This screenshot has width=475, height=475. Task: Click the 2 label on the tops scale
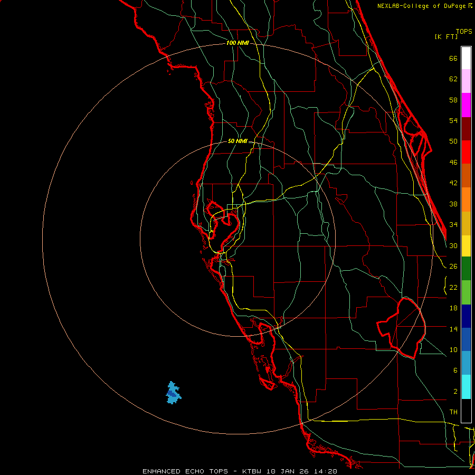(x=455, y=392)
